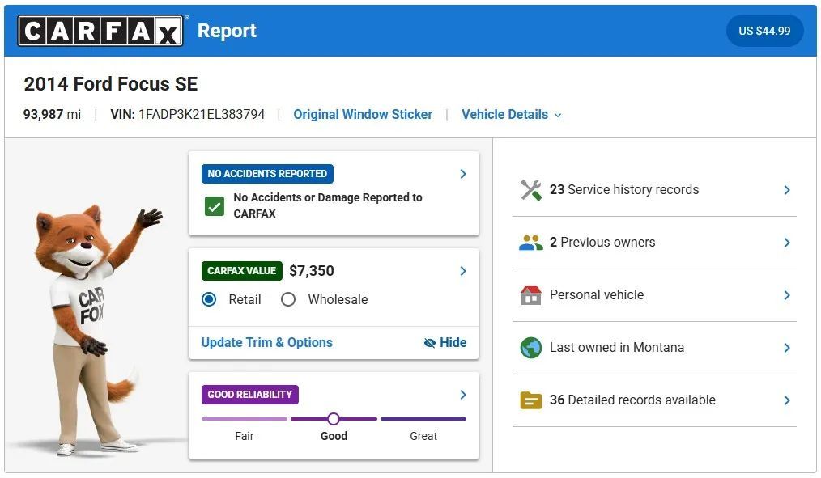
Task: Expand the Good Reliability card arrow
Action: click(462, 395)
